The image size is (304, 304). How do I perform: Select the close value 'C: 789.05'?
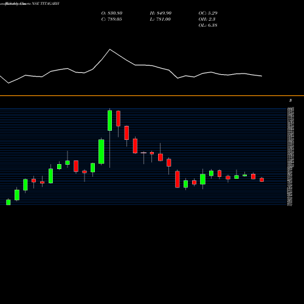click(x=111, y=19)
